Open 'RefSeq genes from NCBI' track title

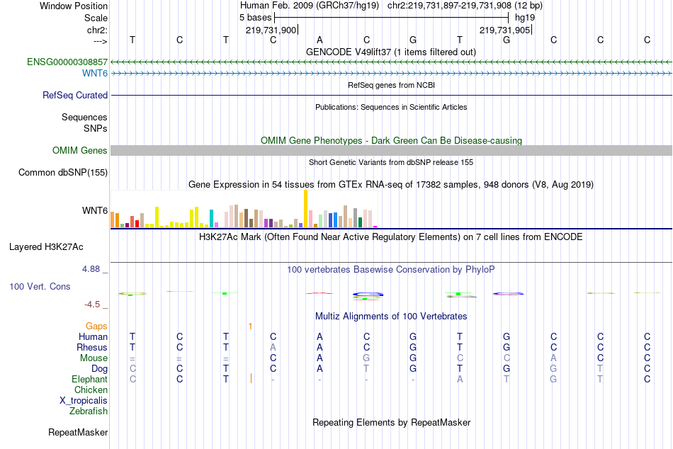pos(391,85)
